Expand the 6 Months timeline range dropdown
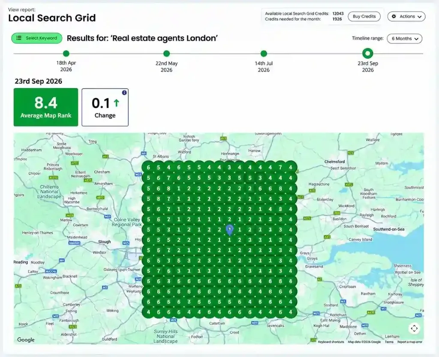The image size is (439, 357). point(405,39)
